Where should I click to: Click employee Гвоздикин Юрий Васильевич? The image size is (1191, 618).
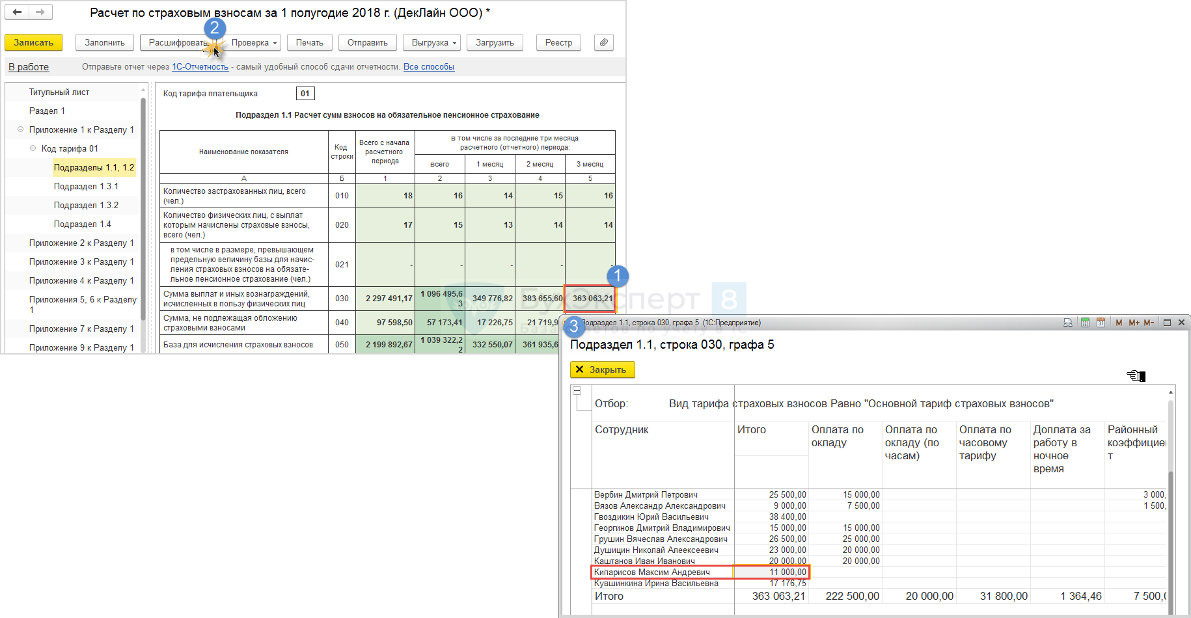click(x=651, y=517)
